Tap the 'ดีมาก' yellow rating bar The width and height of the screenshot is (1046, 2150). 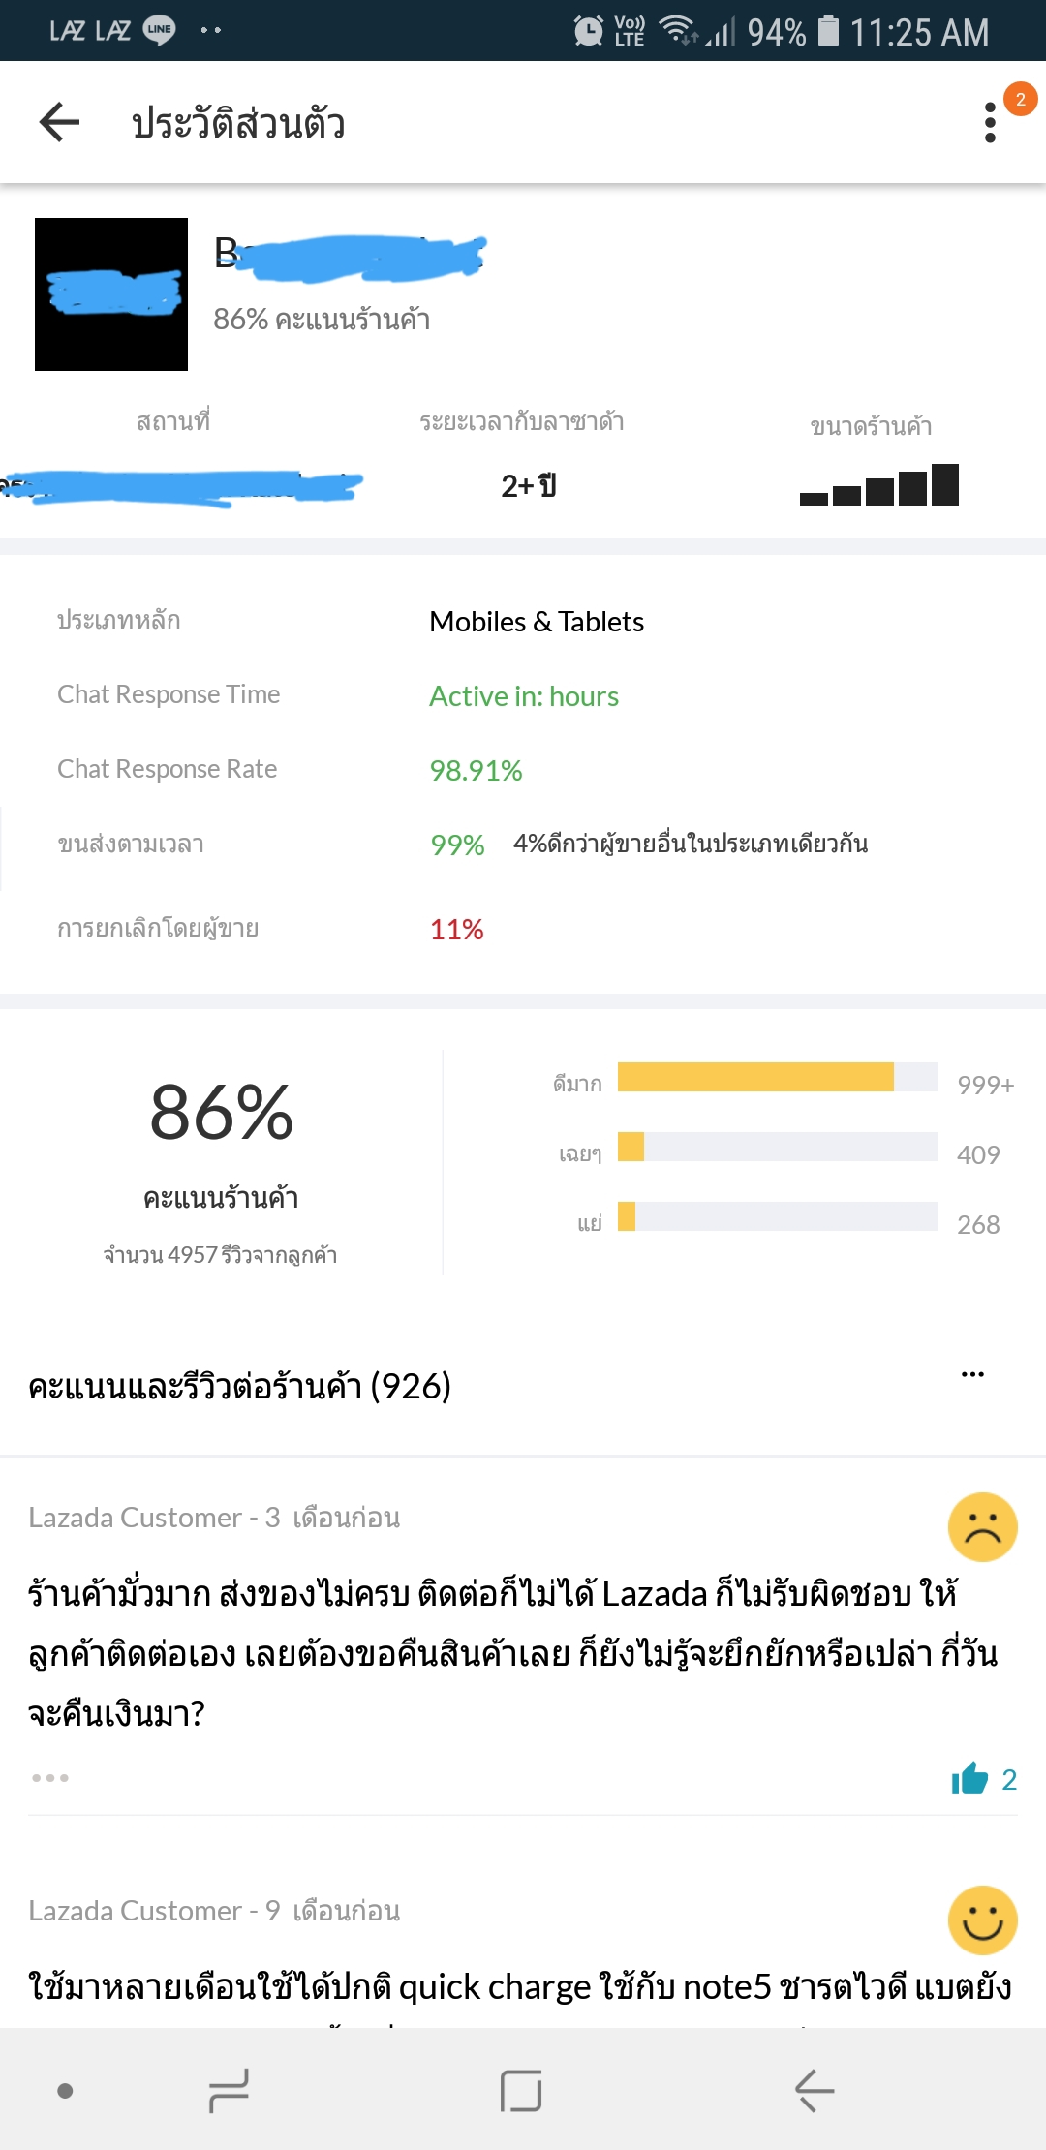(777, 1077)
